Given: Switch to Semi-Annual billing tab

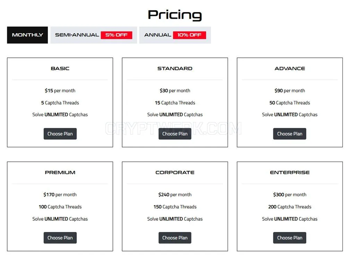Looking at the screenshot, I should 94,35.
